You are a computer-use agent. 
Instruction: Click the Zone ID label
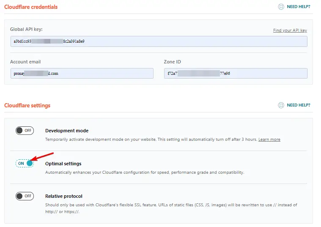point(173,62)
